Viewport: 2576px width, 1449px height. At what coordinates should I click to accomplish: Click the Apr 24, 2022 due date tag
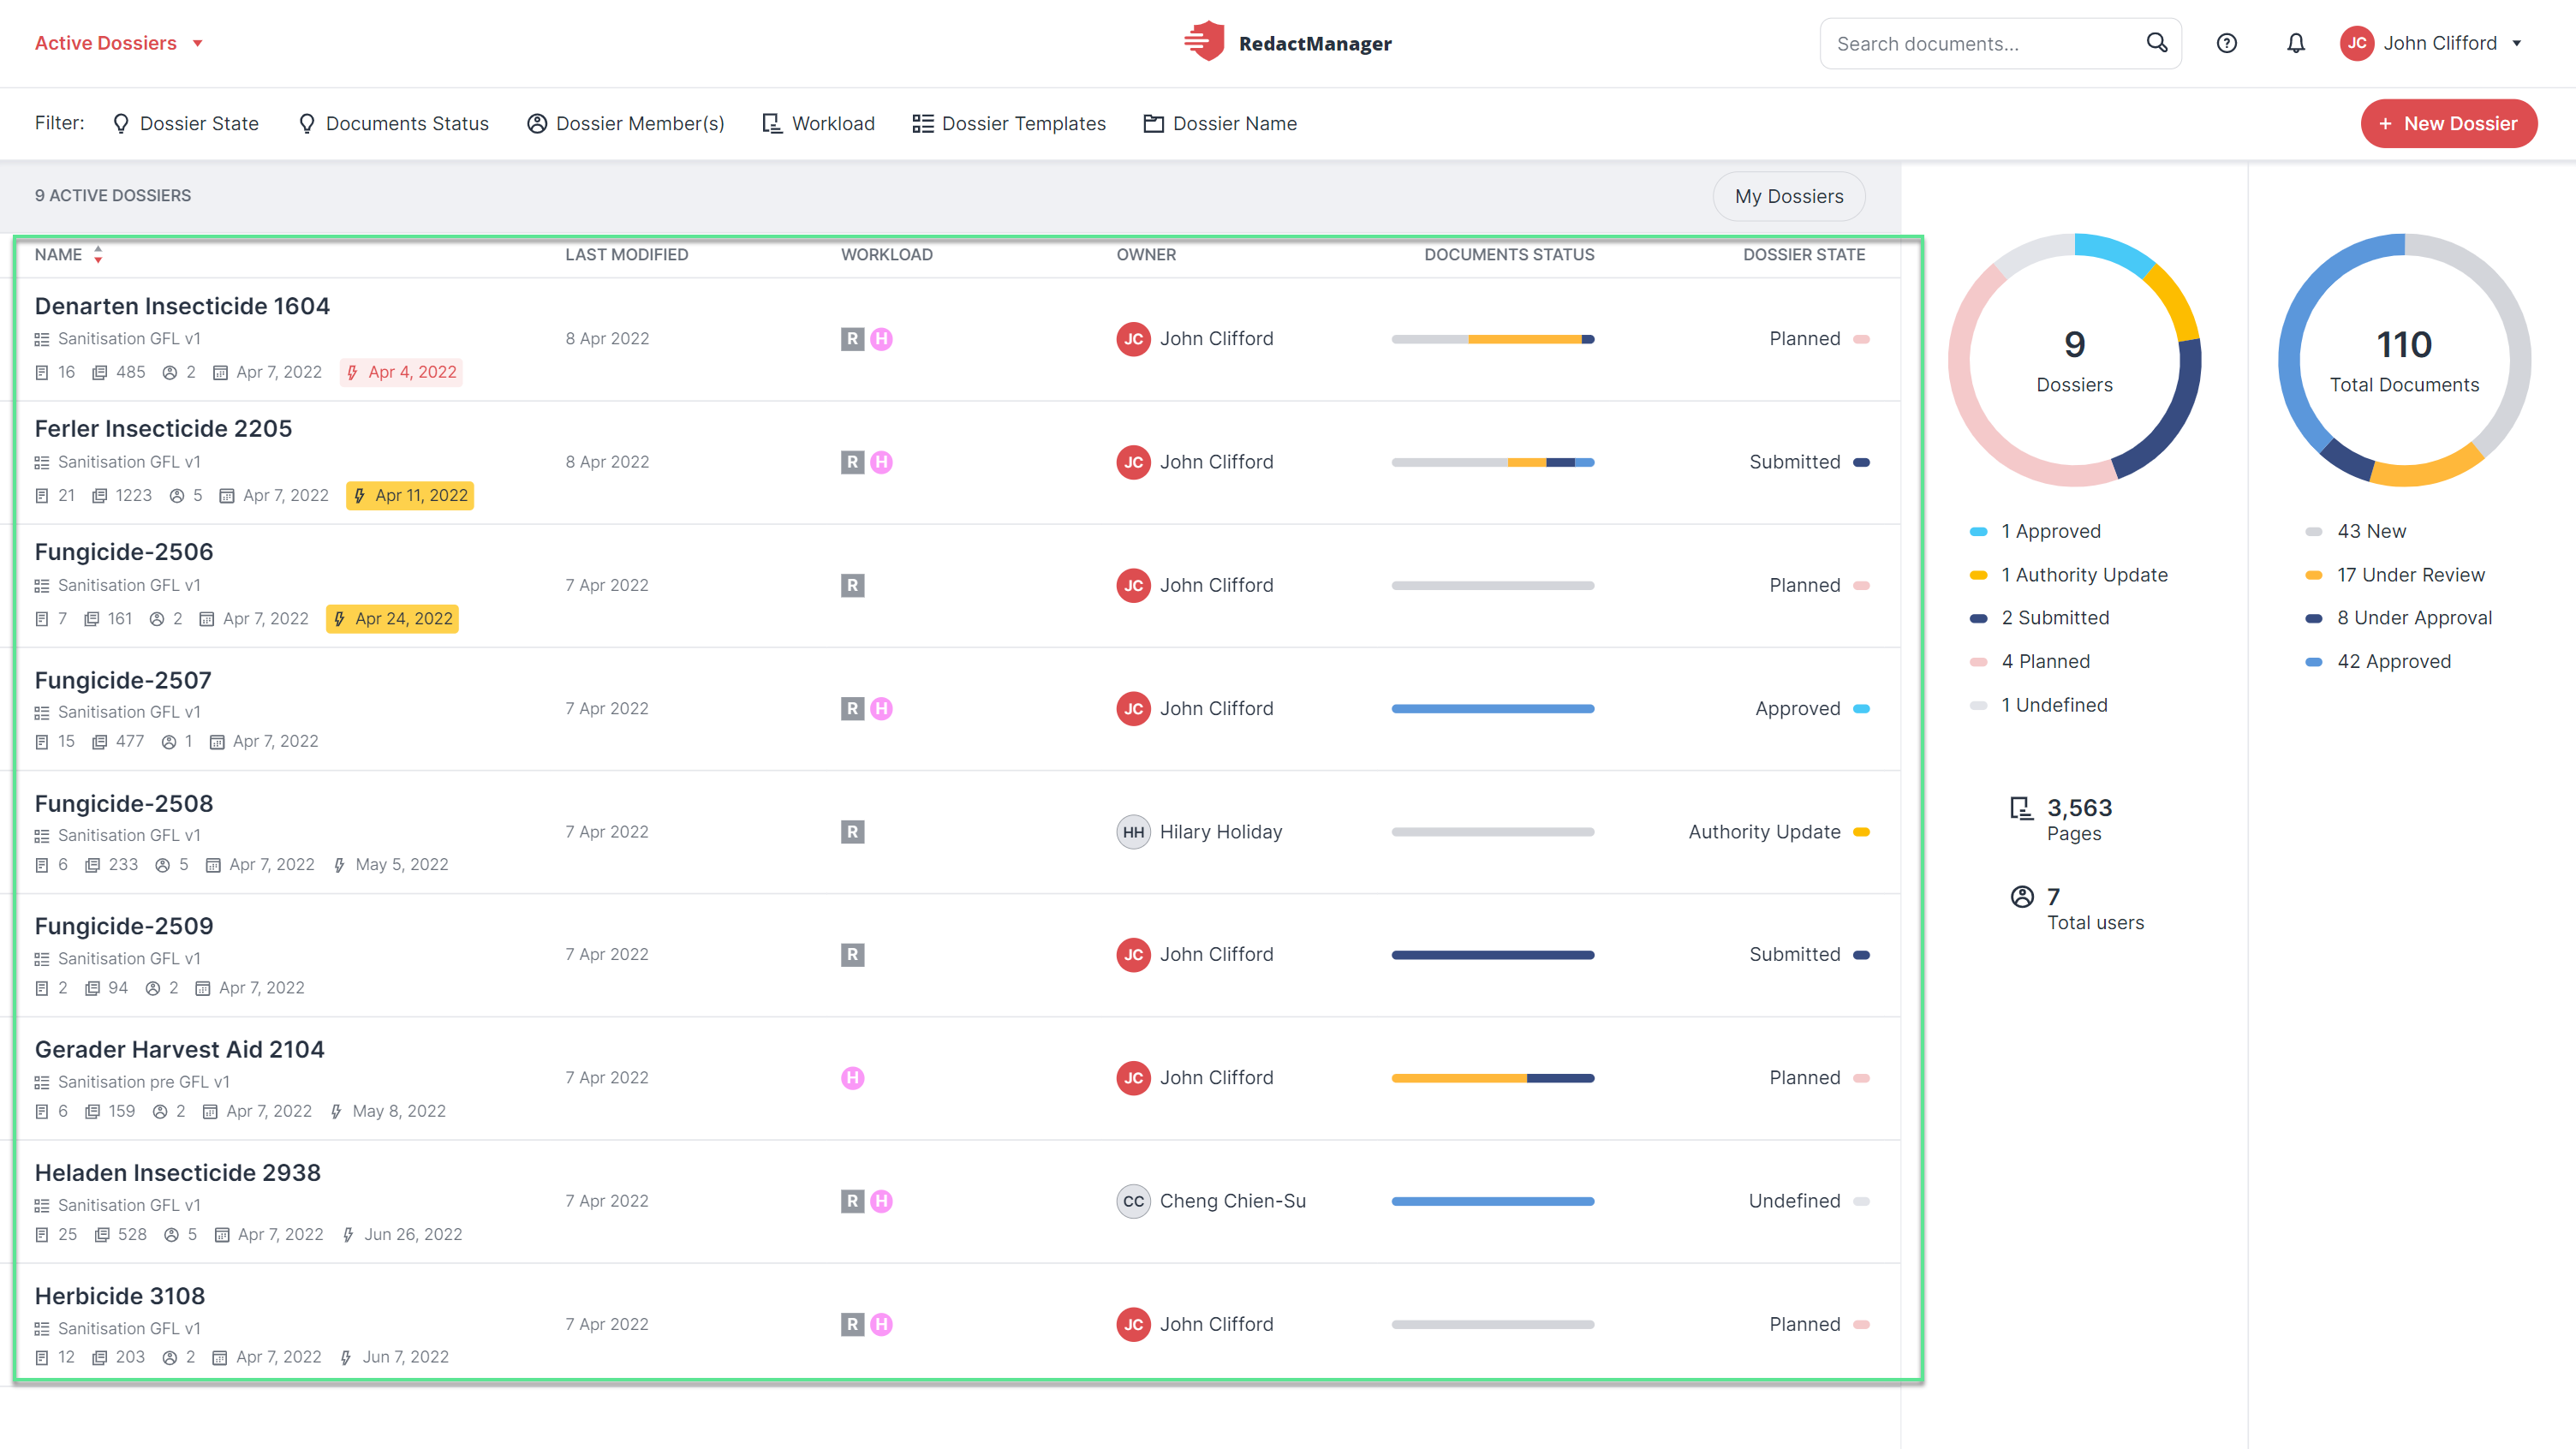tap(392, 619)
